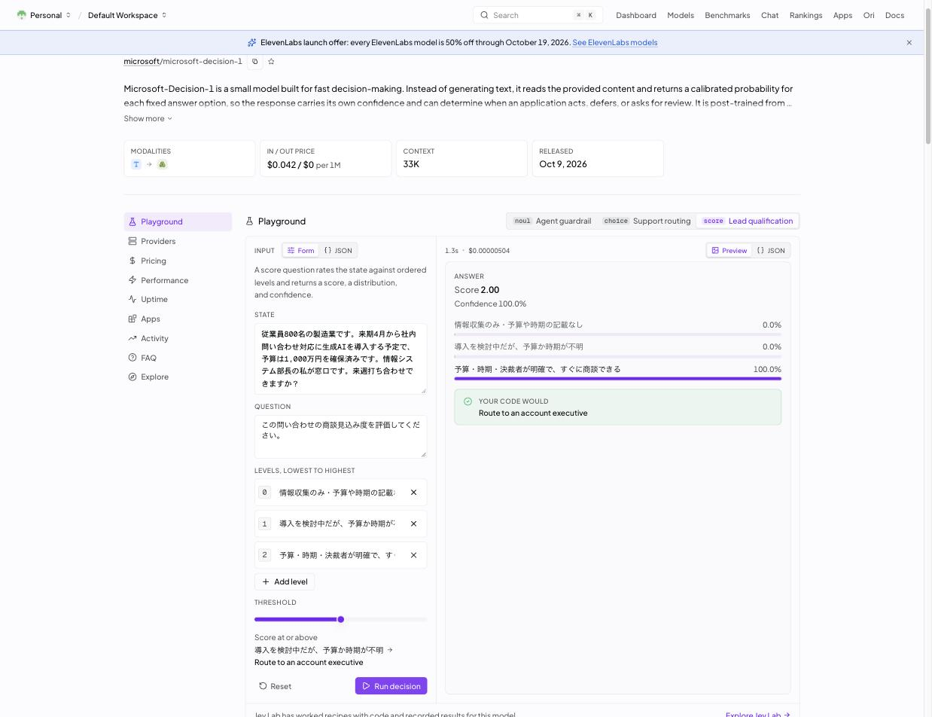Select the Support routing example
Image resolution: width=932 pixels, height=717 pixels.
[646, 221]
